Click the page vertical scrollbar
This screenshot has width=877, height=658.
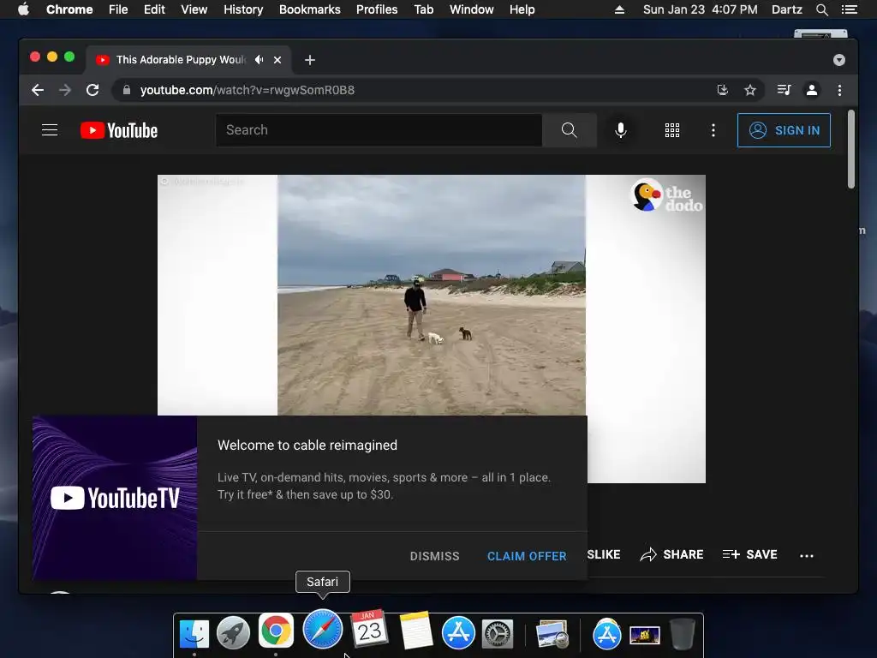click(x=850, y=149)
